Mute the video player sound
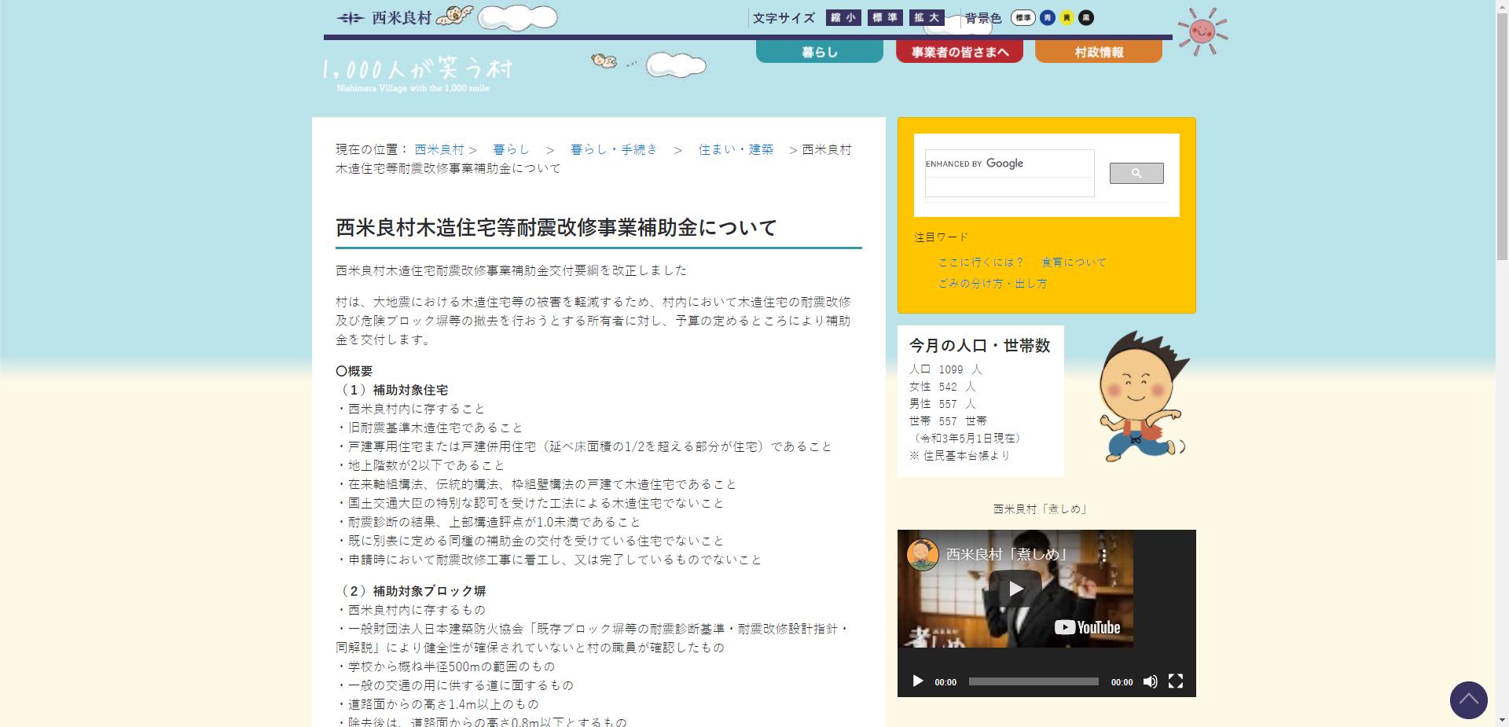This screenshot has width=1509, height=727. [x=1151, y=682]
